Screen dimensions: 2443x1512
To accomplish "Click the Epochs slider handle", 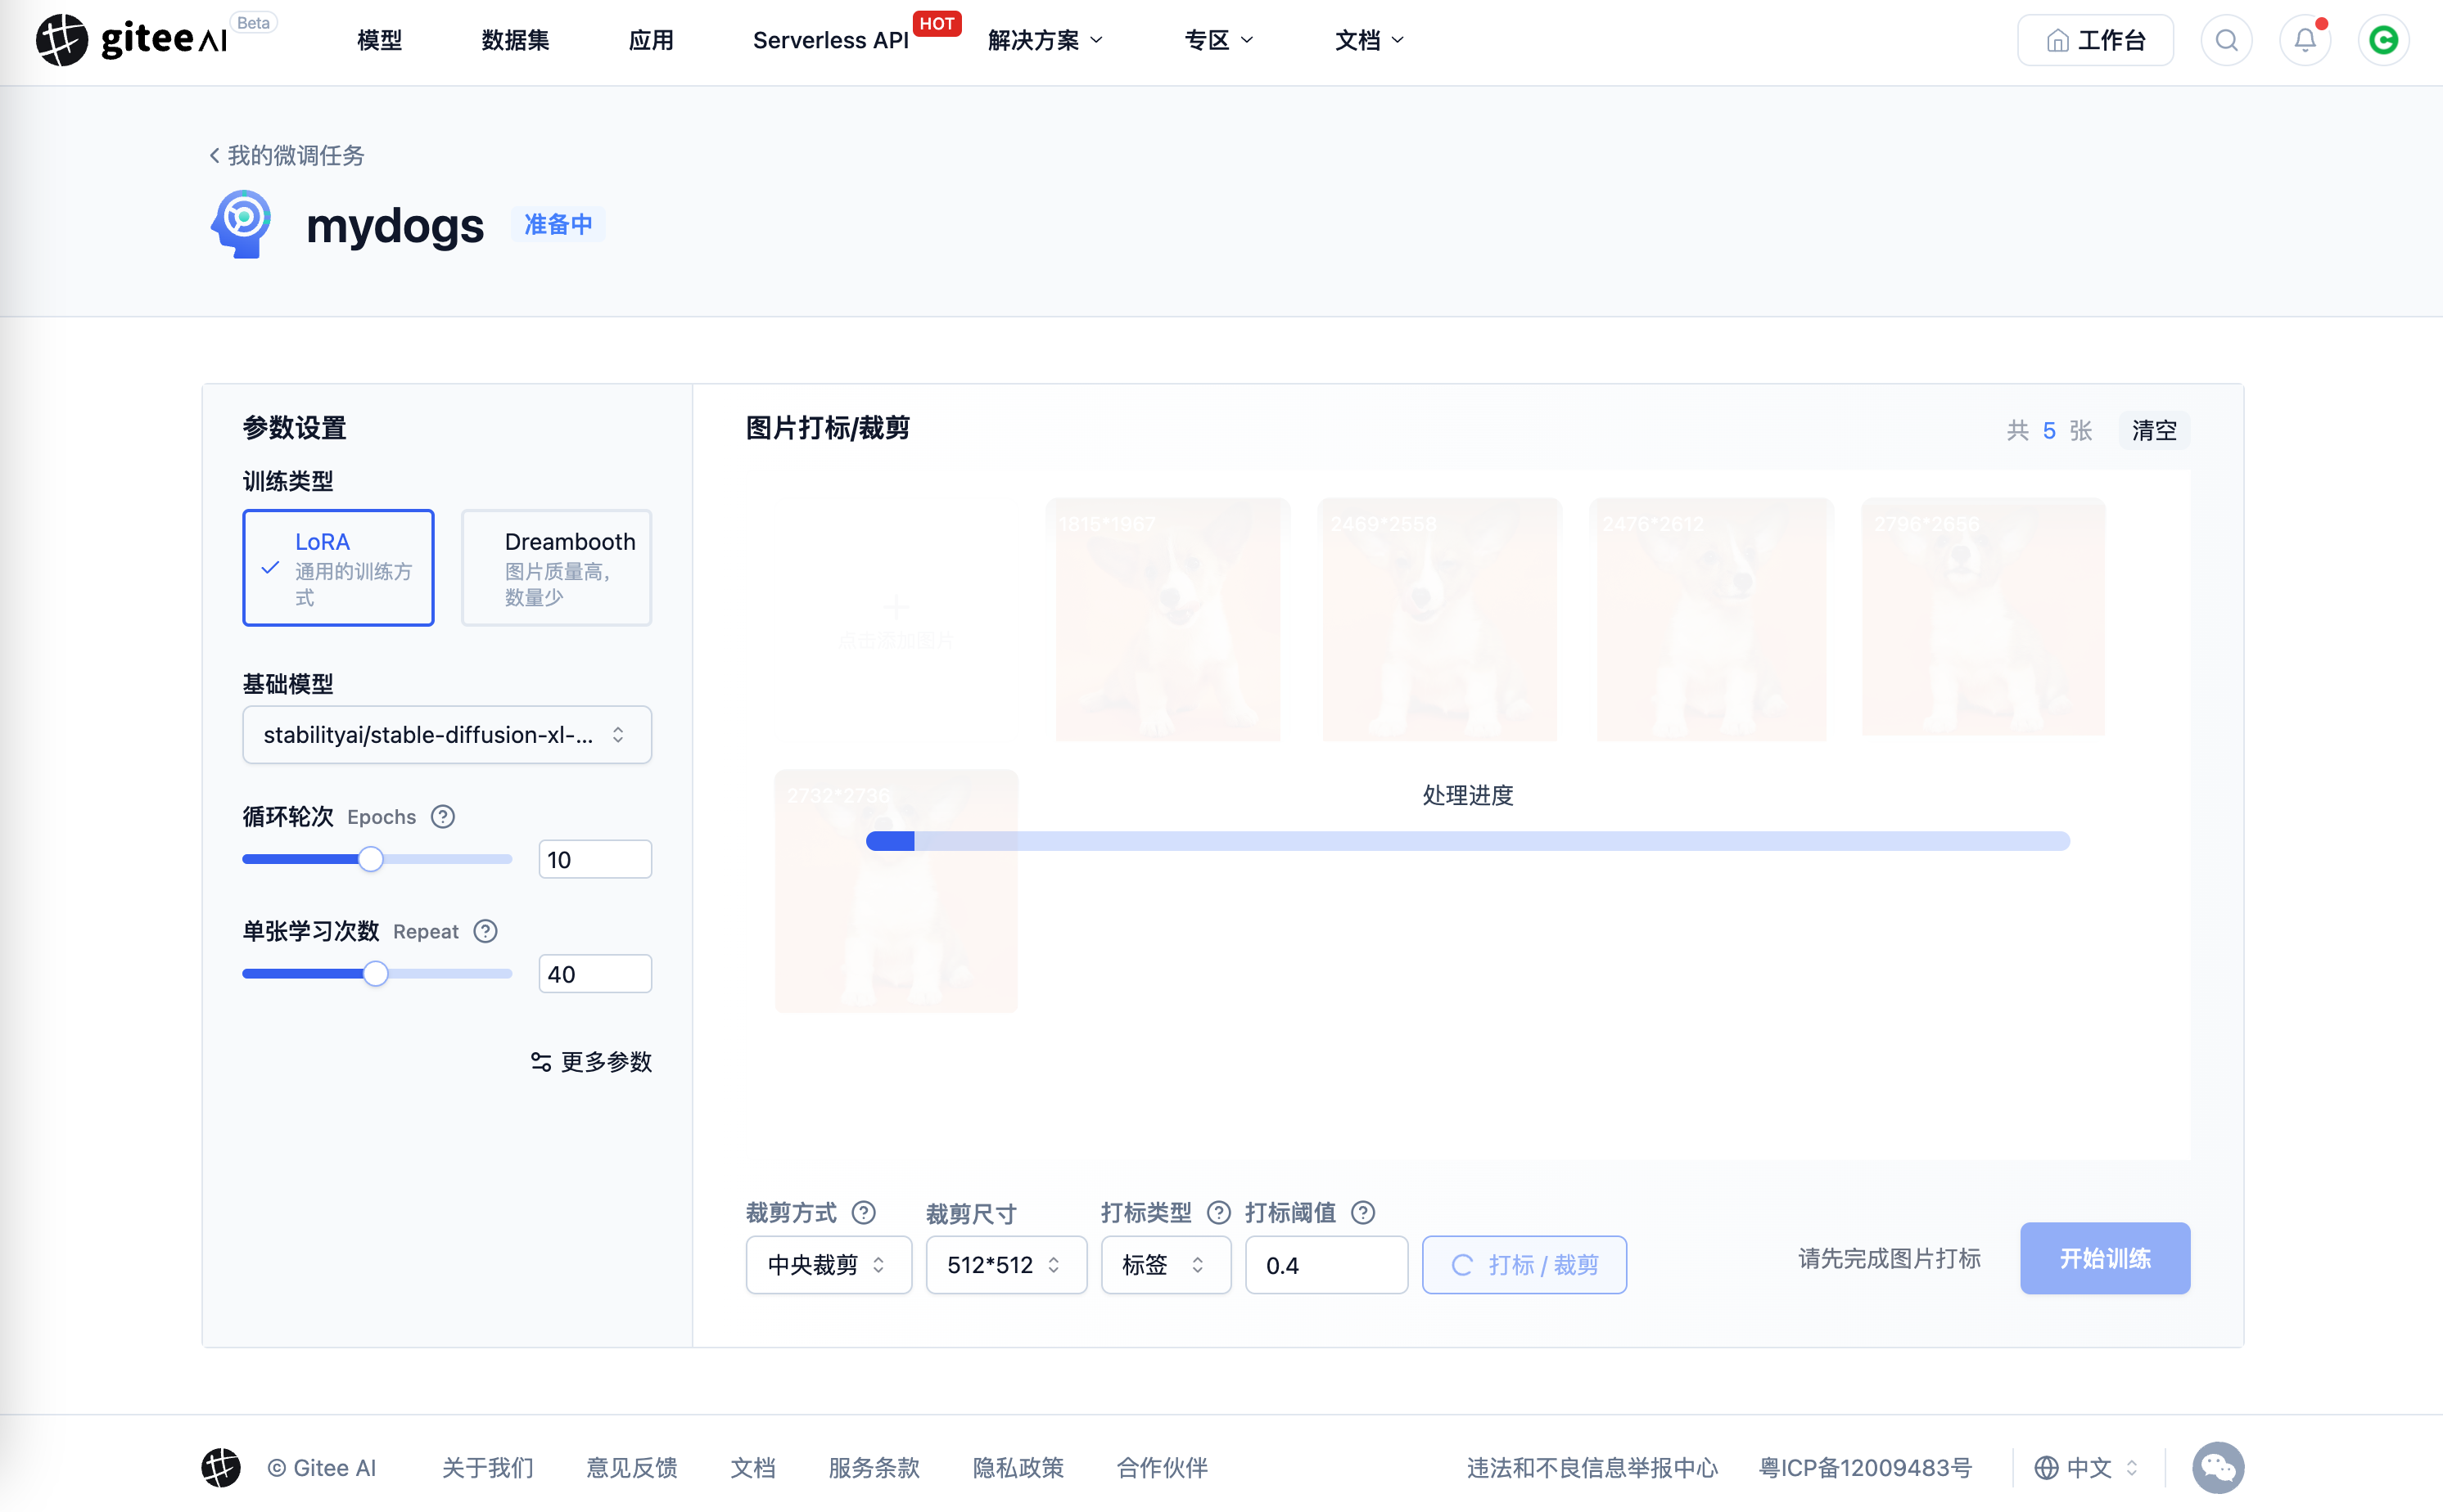I will (x=370, y=859).
